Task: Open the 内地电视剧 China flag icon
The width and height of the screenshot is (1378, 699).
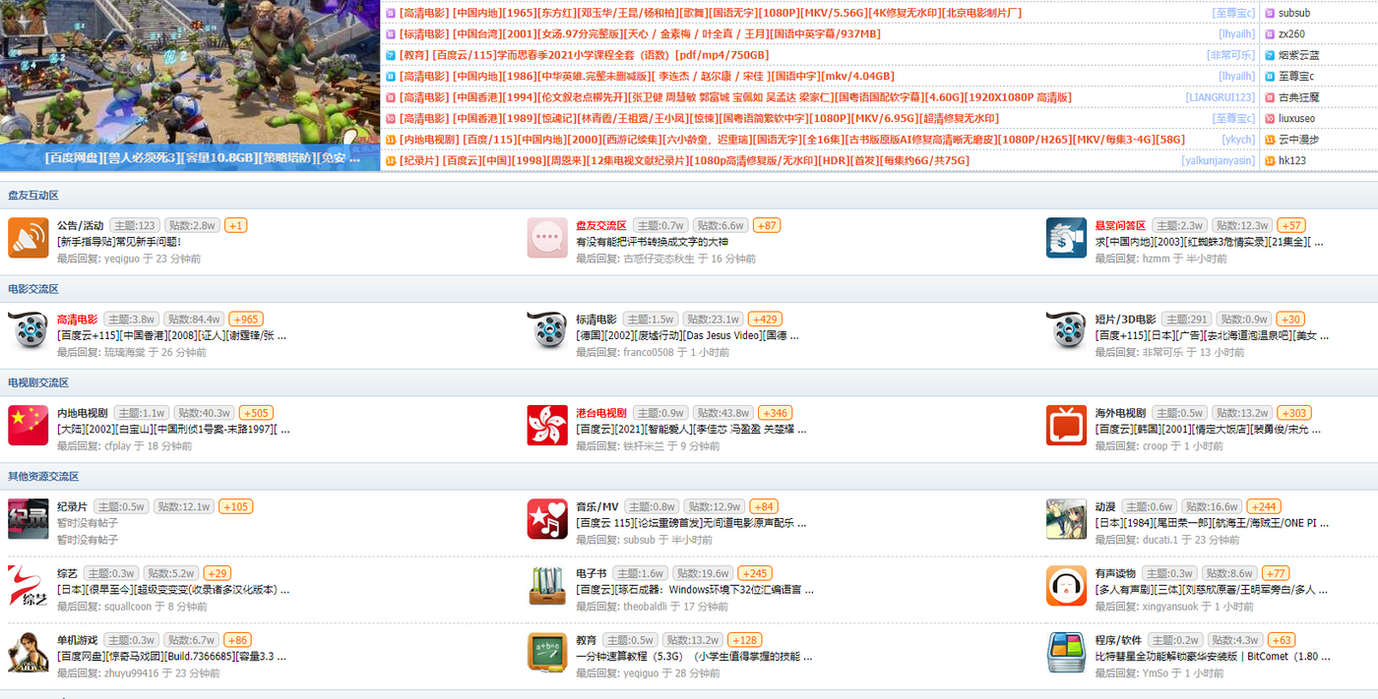Action: (x=28, y=425)
